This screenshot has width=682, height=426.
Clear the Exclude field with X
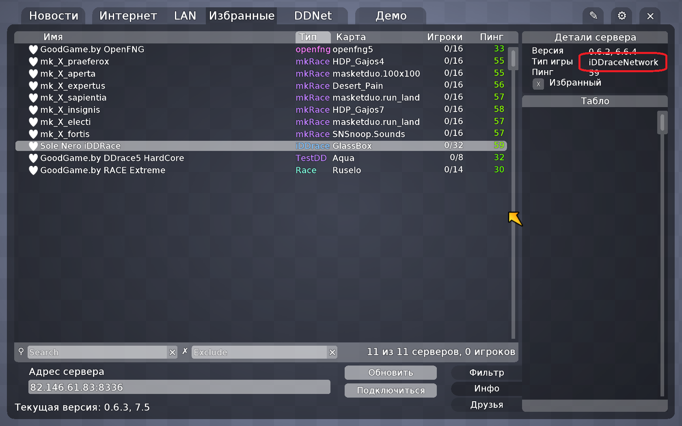[x=332, y=352]
